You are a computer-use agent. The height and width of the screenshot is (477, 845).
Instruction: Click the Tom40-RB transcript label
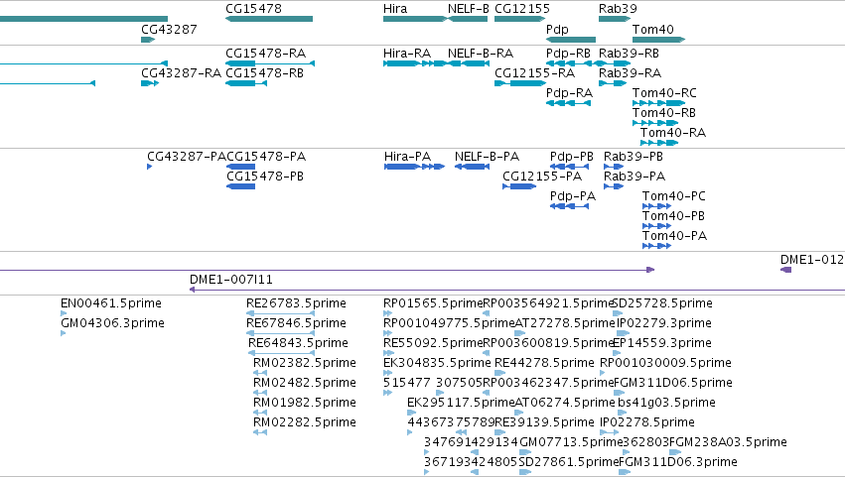(x=664, y=113)
